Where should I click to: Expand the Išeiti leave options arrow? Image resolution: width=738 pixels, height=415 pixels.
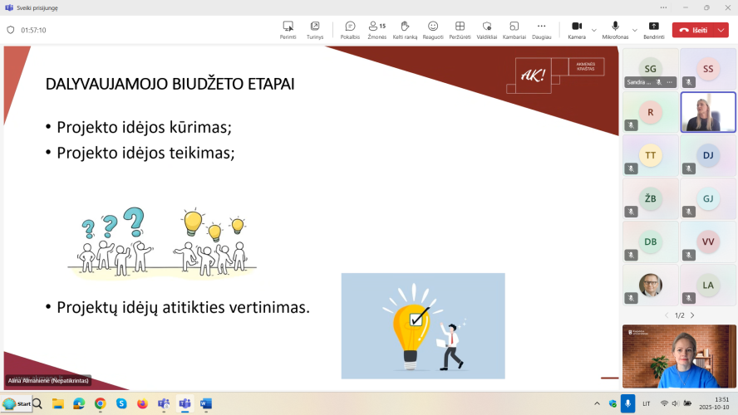[x=721, y=30]
